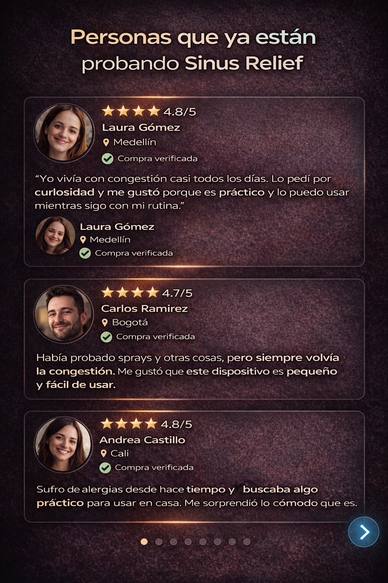The width and height of the screenshot is (388, 583).
Task: Click small Laura Gómez avatar below quote
Action: [55, 235]
